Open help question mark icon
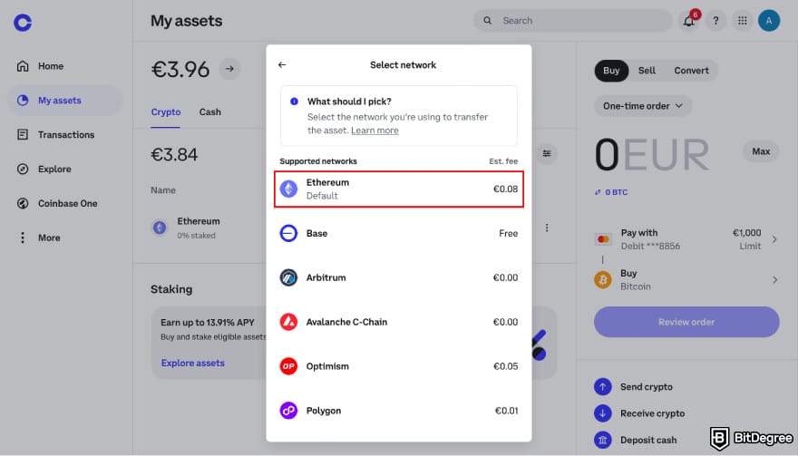This screenshot has width=798, height=456. (x=715, y=21)
